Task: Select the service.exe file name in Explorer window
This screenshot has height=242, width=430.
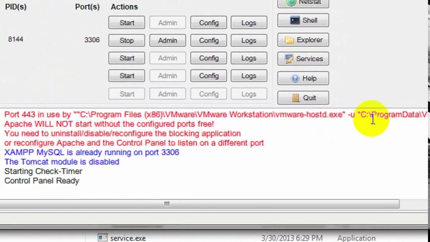Action: (128, 238)
